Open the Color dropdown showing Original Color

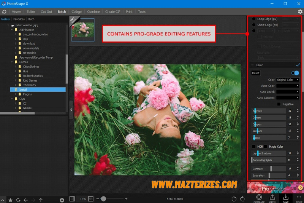288,80
